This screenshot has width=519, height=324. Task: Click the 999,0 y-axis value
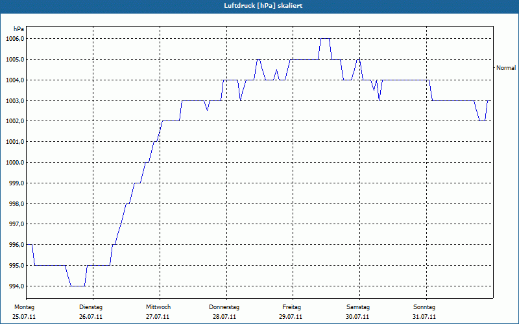(16, 183)
